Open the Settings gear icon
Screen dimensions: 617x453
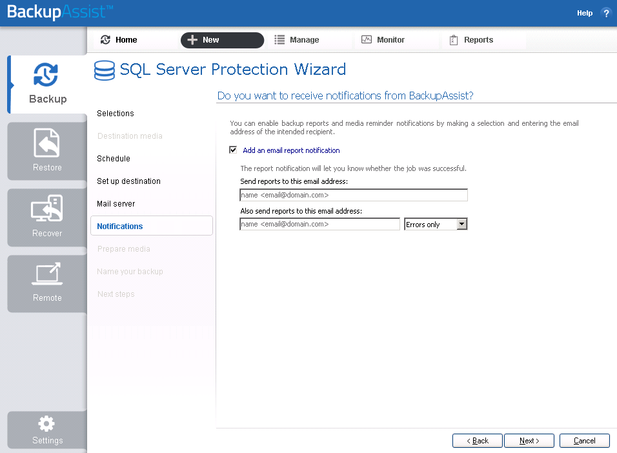click(x=46, y=424)
